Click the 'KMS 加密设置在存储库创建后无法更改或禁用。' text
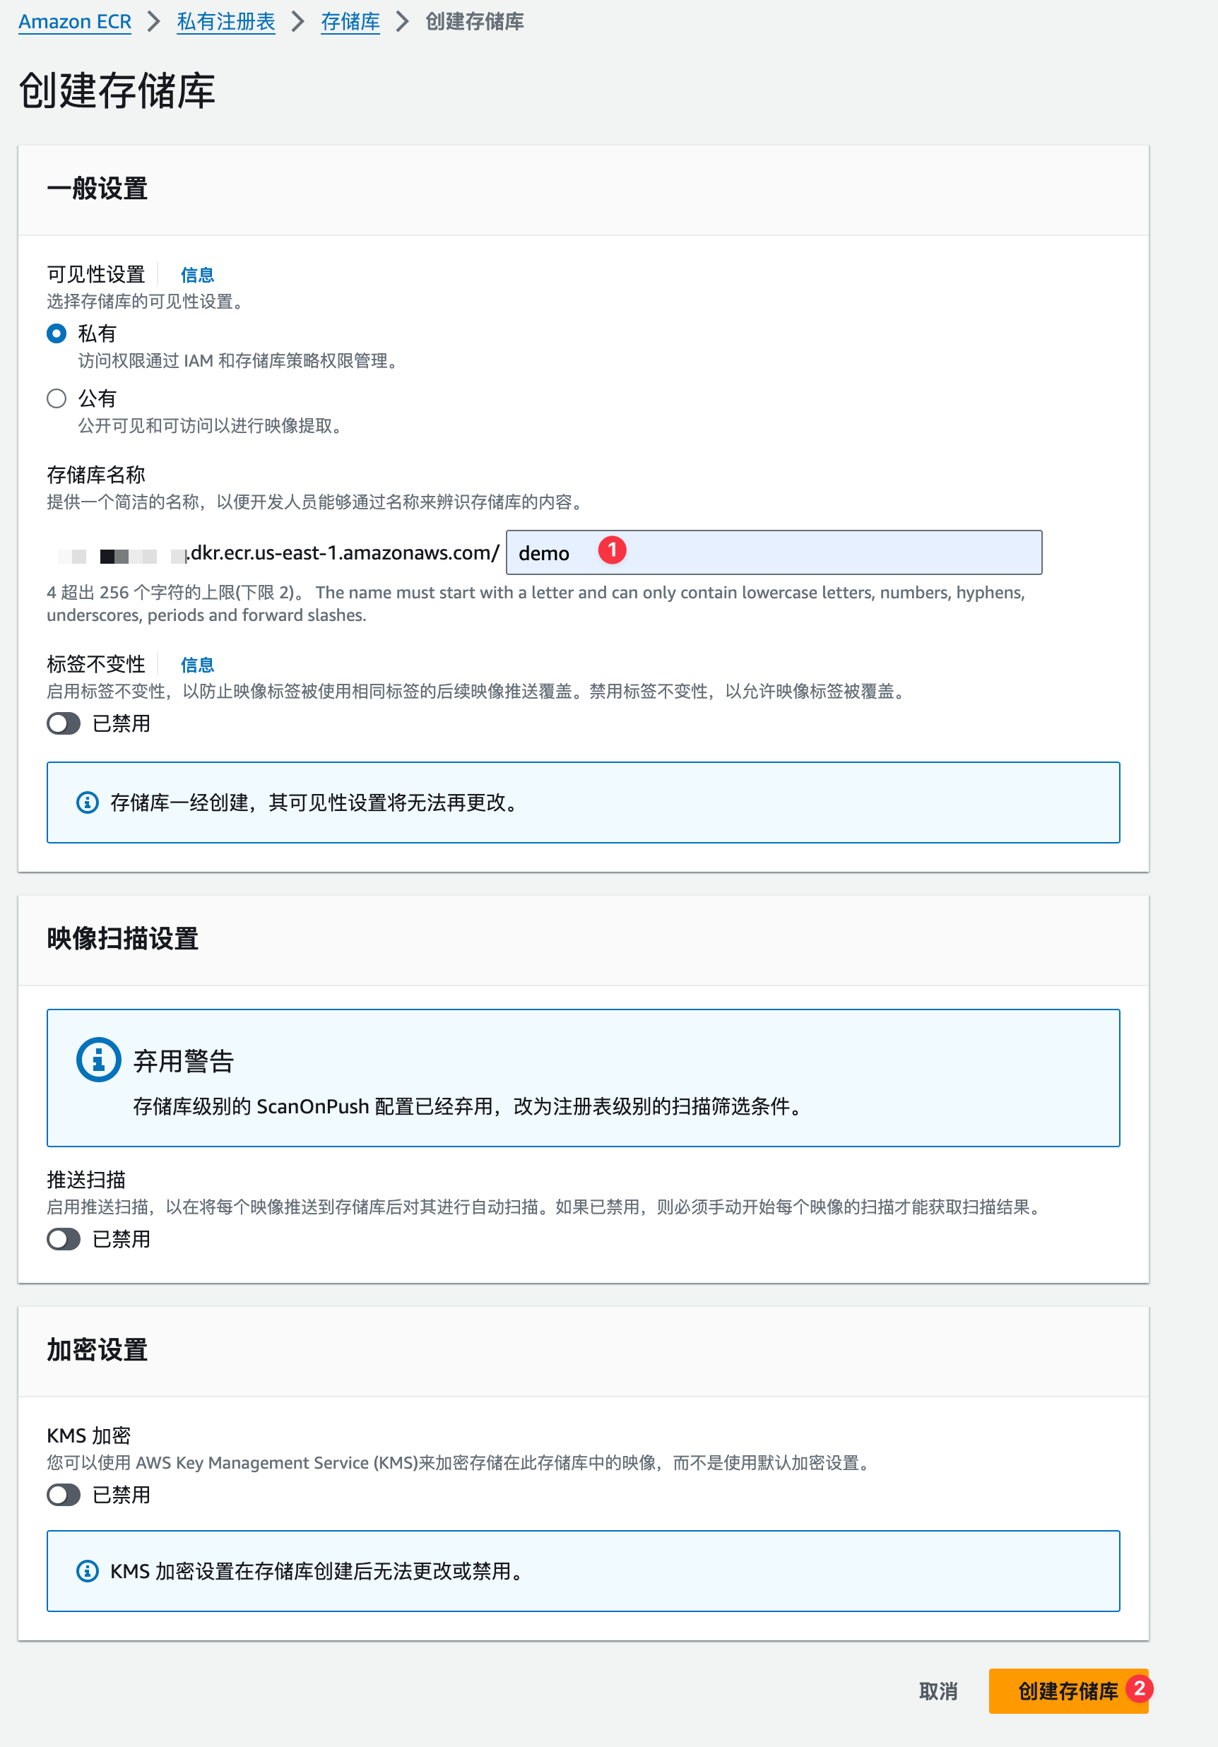 pos(319,1571)
